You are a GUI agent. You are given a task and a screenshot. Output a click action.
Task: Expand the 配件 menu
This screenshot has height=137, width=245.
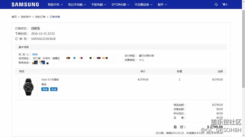162,5
